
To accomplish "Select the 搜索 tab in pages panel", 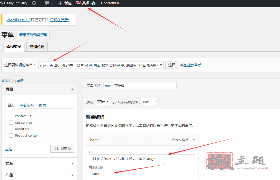I will [x=42, y=105].
